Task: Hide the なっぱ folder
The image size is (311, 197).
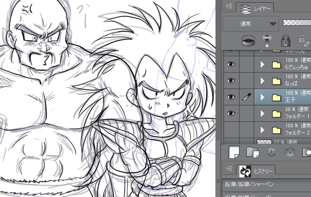Action: 231,81
